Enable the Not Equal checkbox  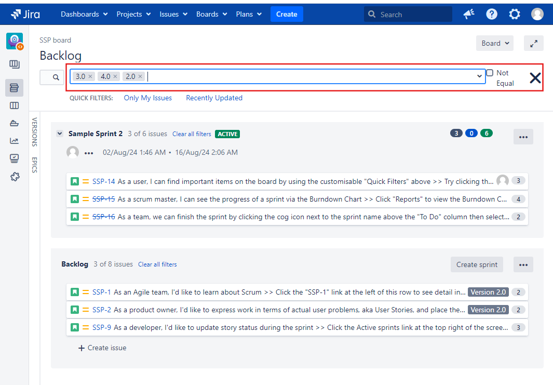tap(490, 73)
